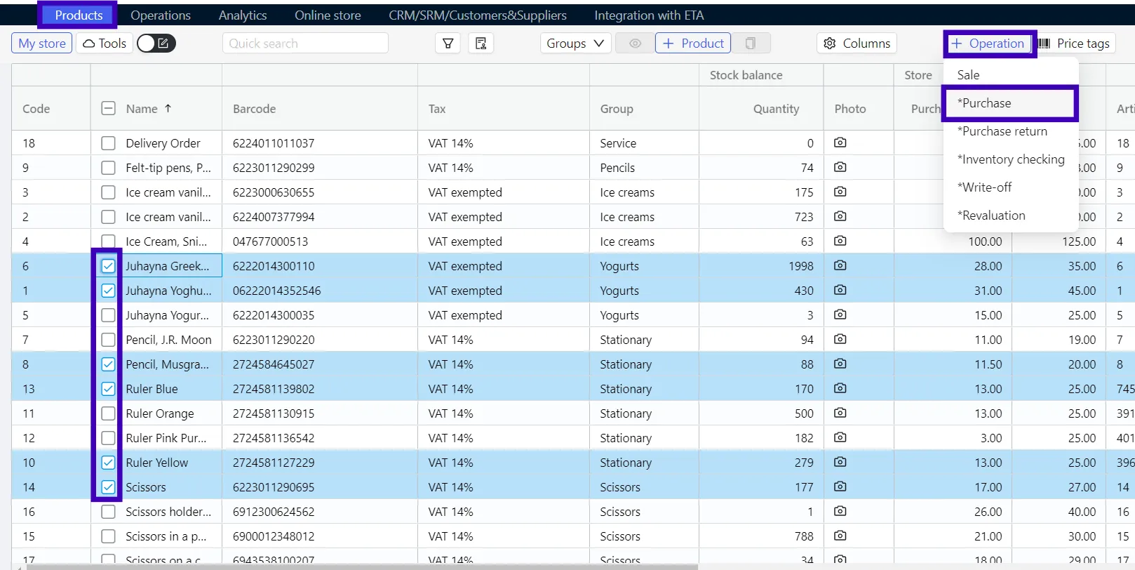Toggle the select-all checkbox in Name header
Viewport: 1135px width, 570px height.
(108, 108)
